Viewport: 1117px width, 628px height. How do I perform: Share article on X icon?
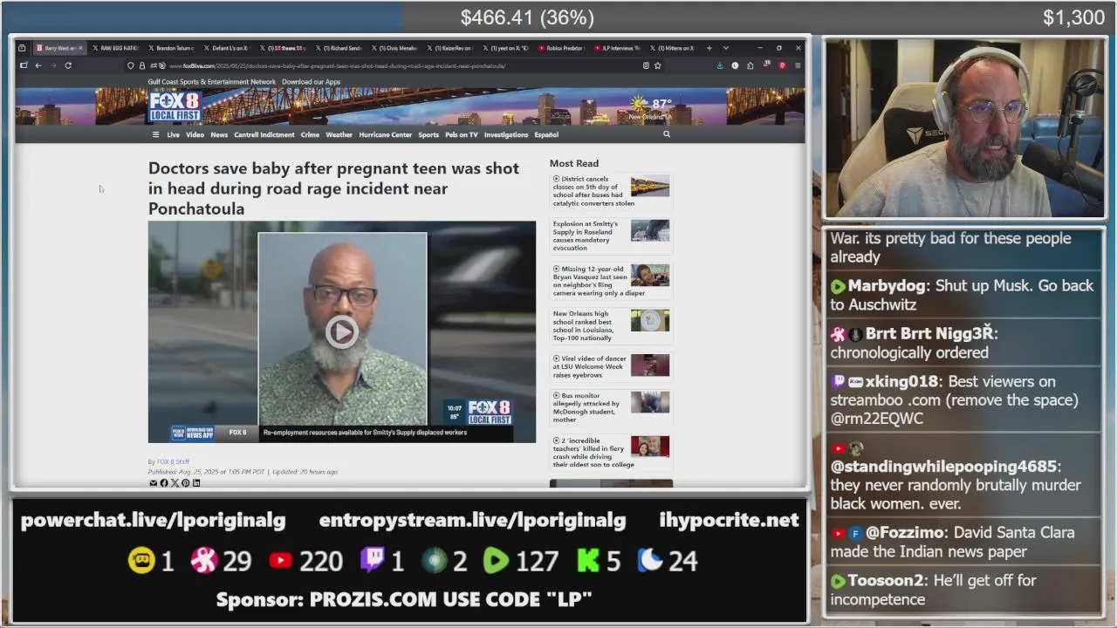(175, 483)
